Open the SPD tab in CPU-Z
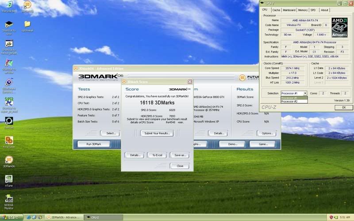Viewport: 354px width, 221px height. coord(313,10)
